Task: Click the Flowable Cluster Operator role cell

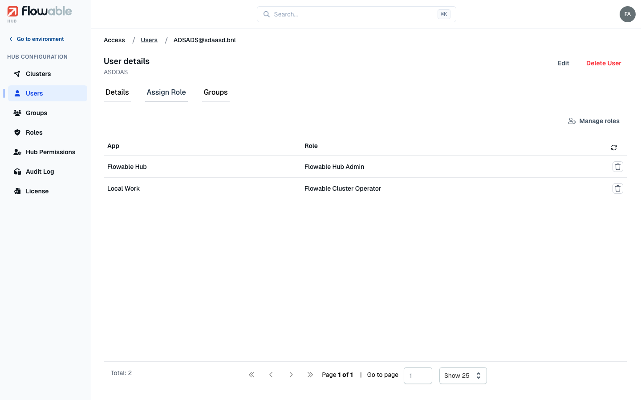Action: 343,188
